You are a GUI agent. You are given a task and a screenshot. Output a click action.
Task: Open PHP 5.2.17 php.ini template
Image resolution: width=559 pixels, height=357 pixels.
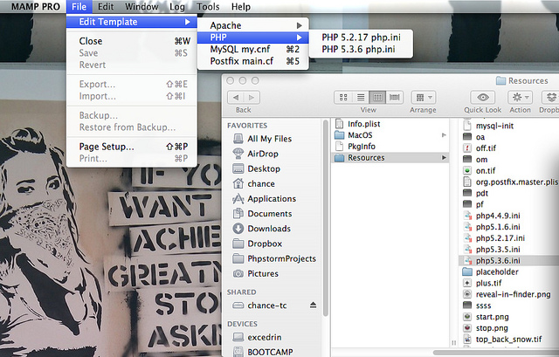pos(361,38)
